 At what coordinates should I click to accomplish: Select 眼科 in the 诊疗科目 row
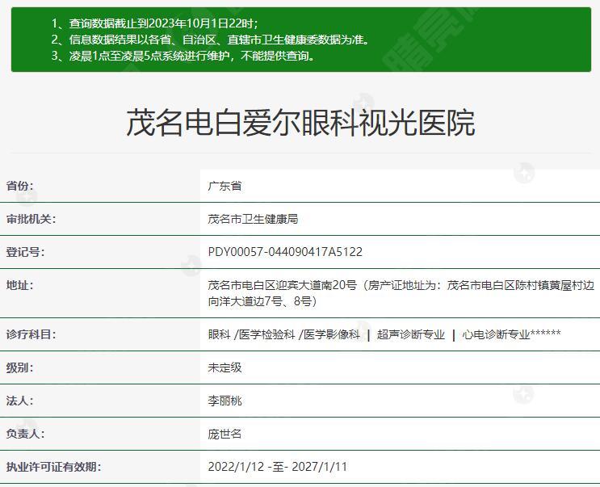pos(220,334)
